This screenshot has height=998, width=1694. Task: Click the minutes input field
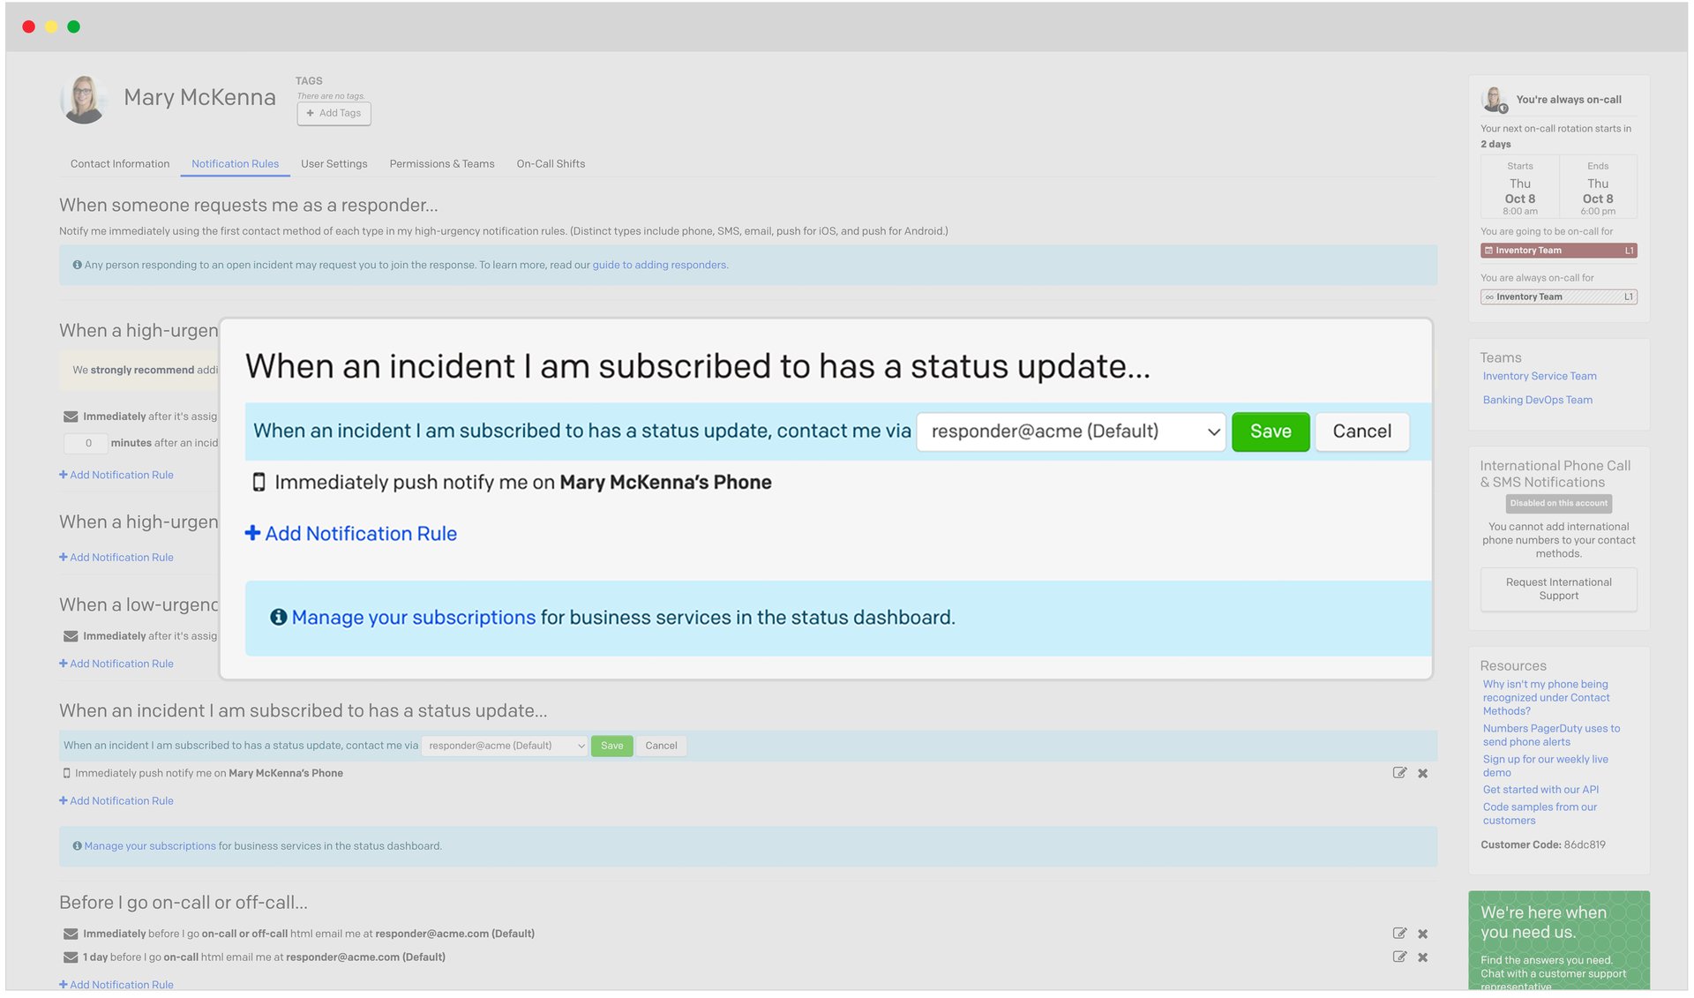click(x=86, y=443)
